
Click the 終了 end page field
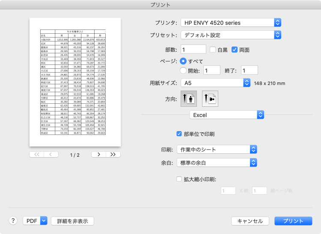pyautogui.click(x=250, y=70)
